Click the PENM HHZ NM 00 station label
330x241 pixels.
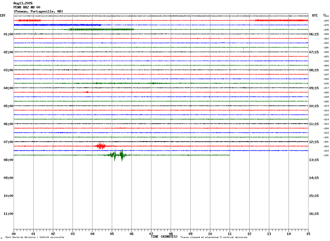27,7
